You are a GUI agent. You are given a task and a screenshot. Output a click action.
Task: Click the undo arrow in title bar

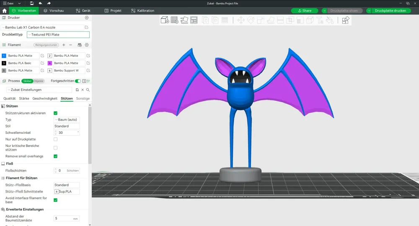40,3
